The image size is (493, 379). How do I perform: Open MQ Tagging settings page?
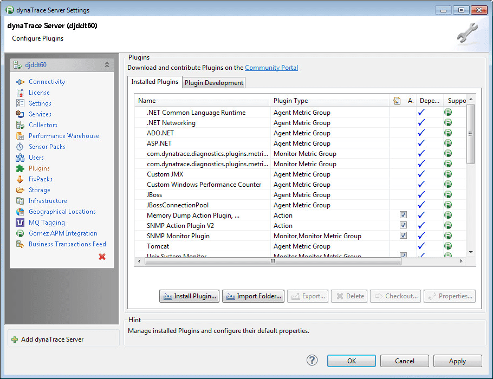click(x=47, y=223)
